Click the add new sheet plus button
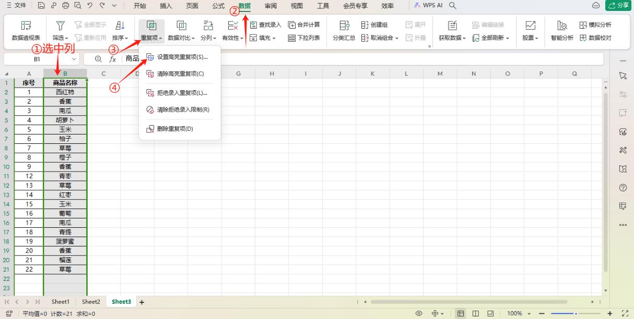 (x=141, y=302)
